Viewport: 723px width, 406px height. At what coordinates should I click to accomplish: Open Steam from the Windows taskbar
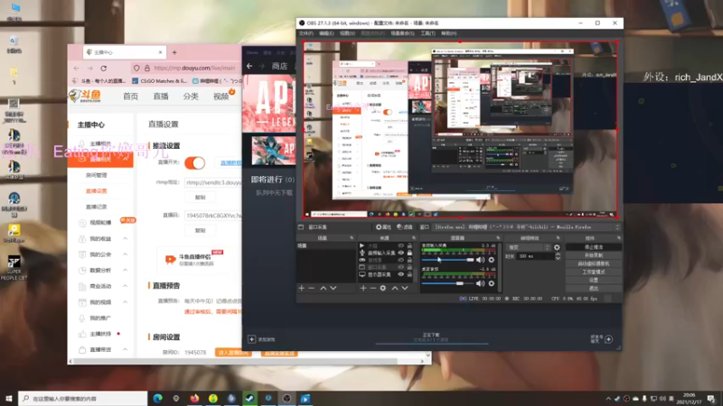250,398
